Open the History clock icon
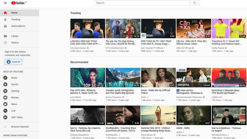 5,43
